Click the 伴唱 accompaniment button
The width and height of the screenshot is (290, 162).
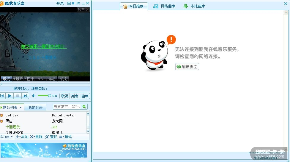tap(52, 79)
